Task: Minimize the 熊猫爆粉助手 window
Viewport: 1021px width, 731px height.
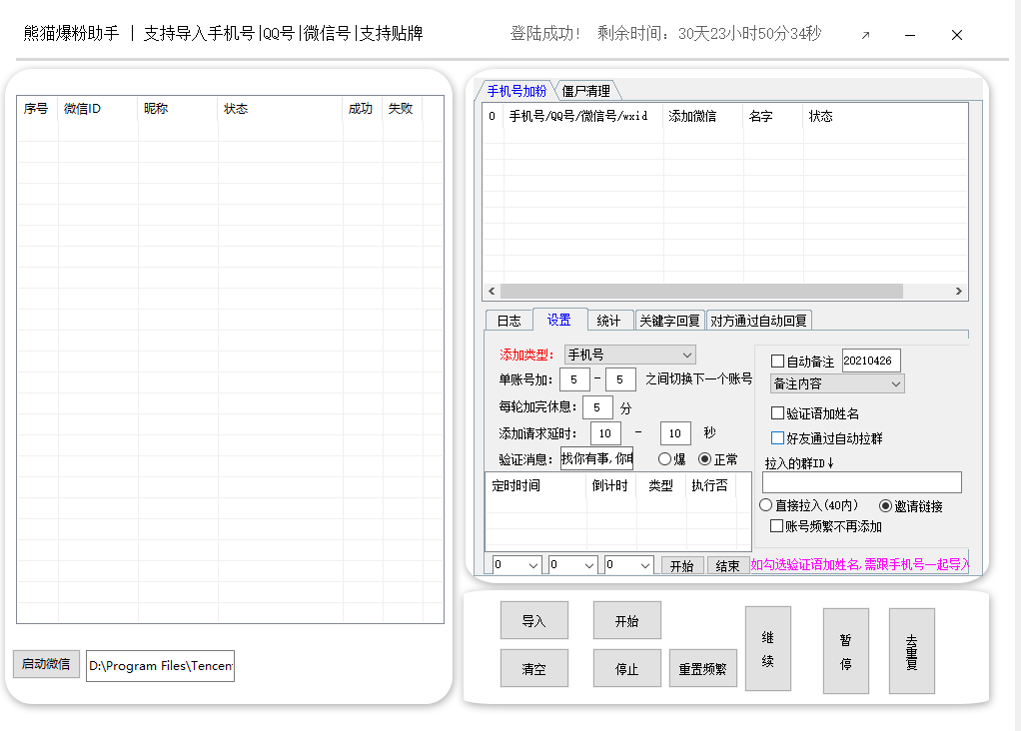Action: point(910,35)
